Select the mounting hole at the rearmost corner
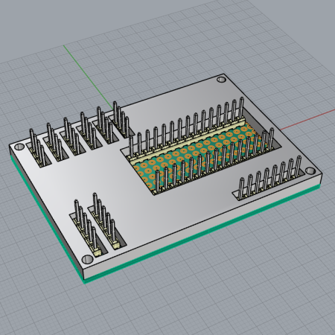 (221, 80)
